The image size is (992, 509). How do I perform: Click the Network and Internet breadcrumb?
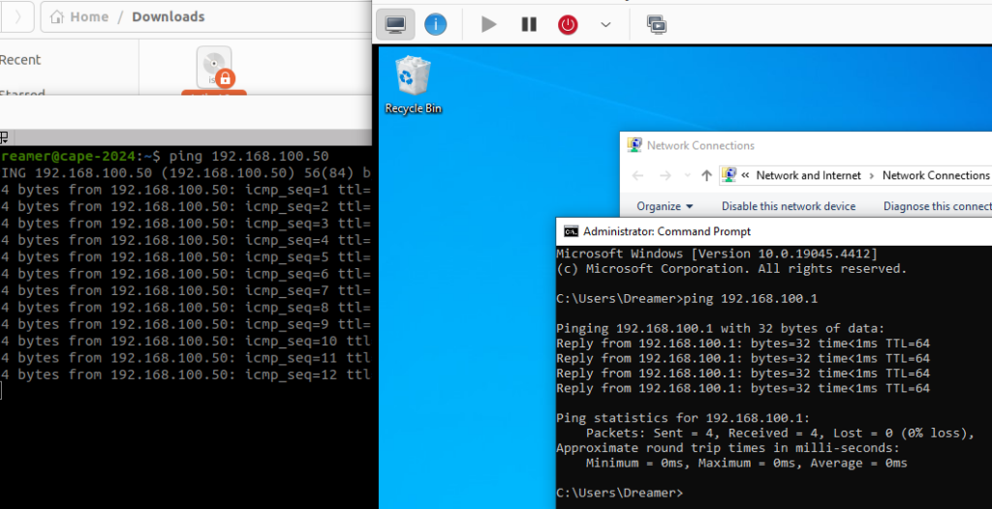click(809, 175)
